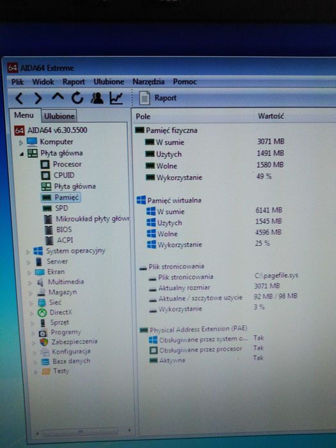Click the Ekran display icon in tree
The image size is (336, 448).
click(x=40, y=272)
